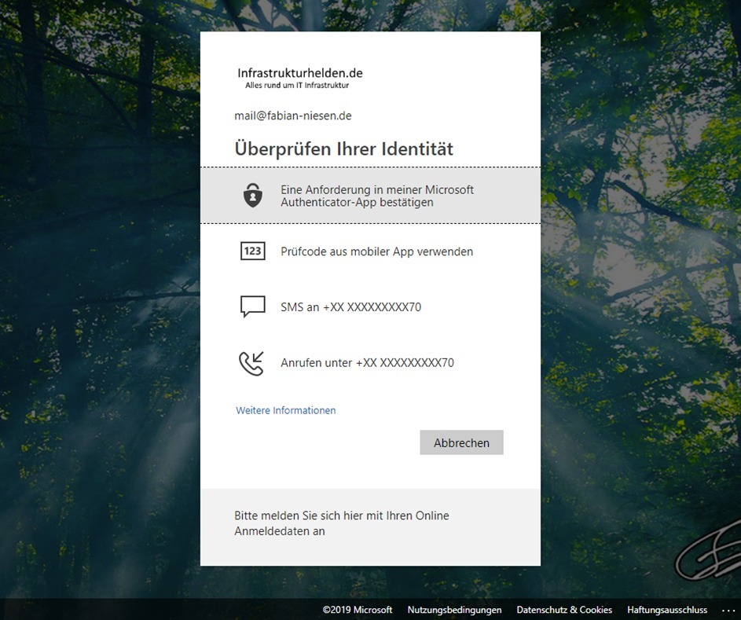741x620 pixels.
Task: Click the Abbrechen button
Action: (462, 442)
